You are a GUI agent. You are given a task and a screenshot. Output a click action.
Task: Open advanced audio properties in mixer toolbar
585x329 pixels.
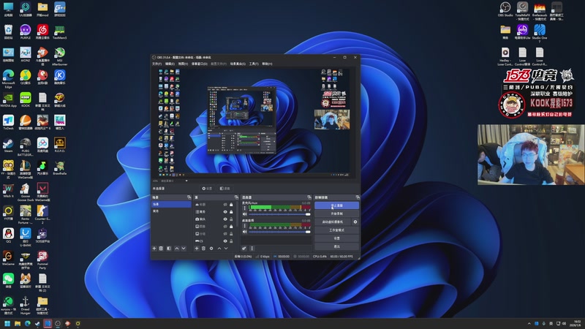click(x=244, y=249)
